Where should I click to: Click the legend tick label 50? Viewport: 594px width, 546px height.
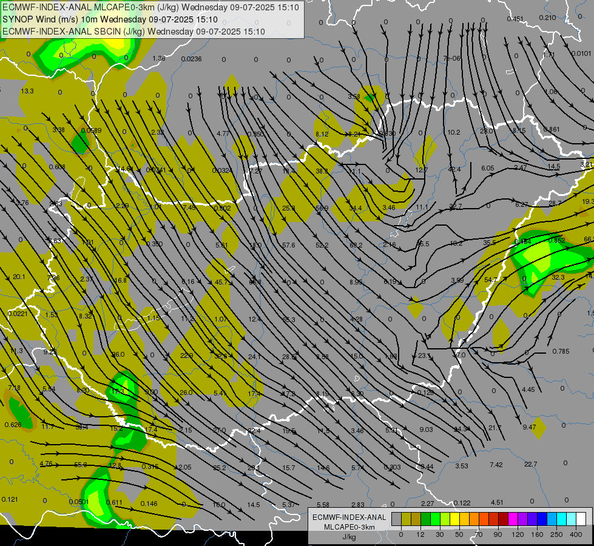click(x=459, y=534)
